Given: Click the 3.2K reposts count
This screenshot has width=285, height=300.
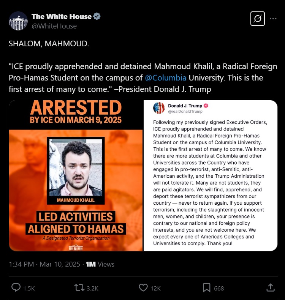Looking at the screenshot, I should tap(93, 288).
